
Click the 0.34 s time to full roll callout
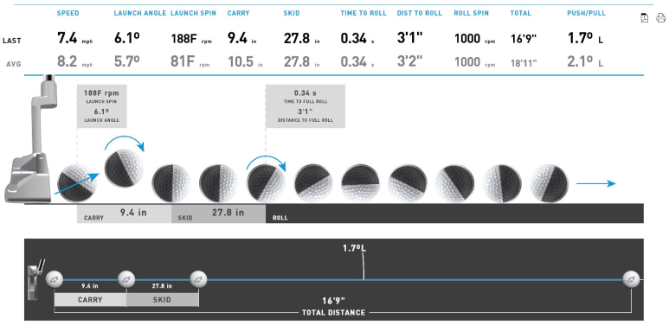coord(306,106)
